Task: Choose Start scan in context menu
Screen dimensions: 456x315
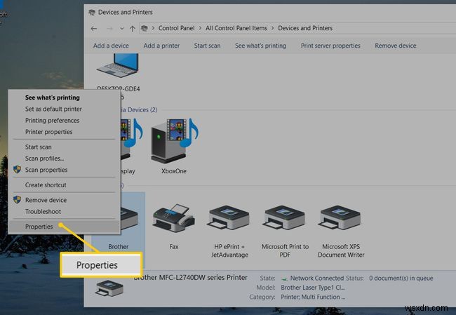Action: tap(38, 147)
